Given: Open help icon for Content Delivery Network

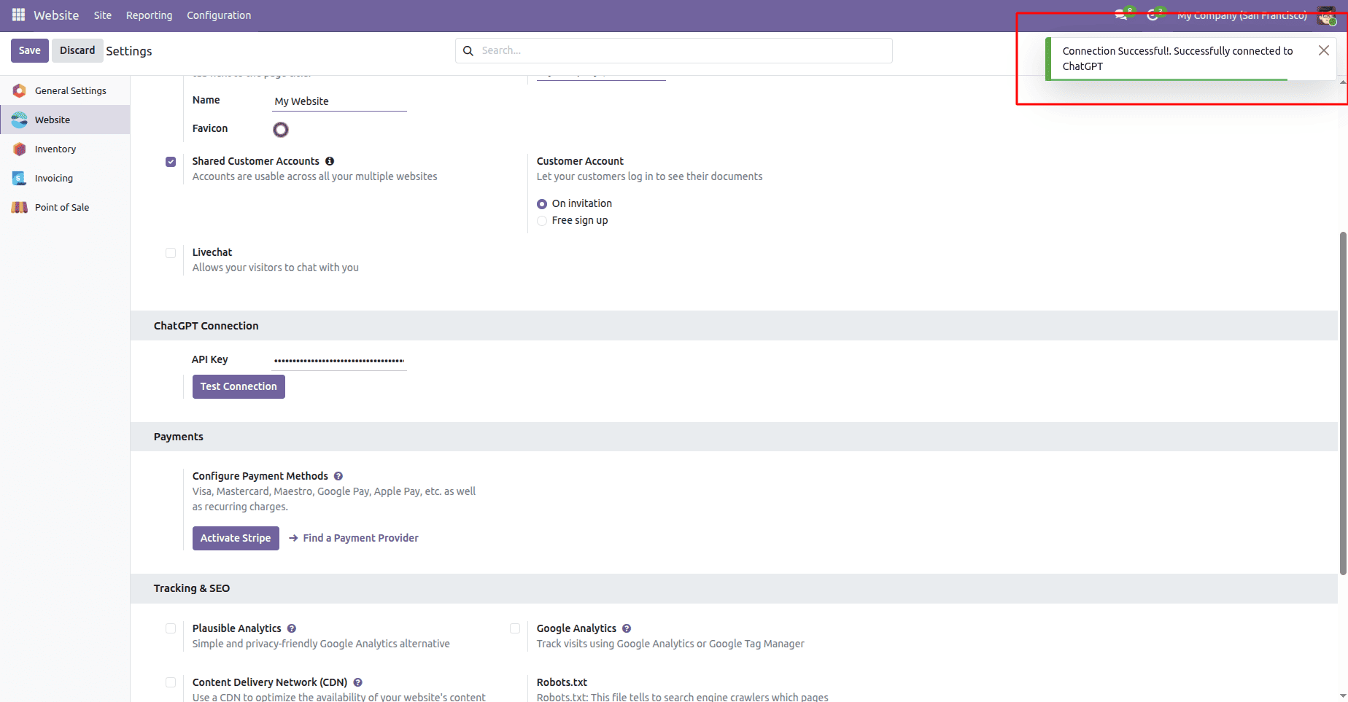Looking at the screenshot, I should [358, 682].
